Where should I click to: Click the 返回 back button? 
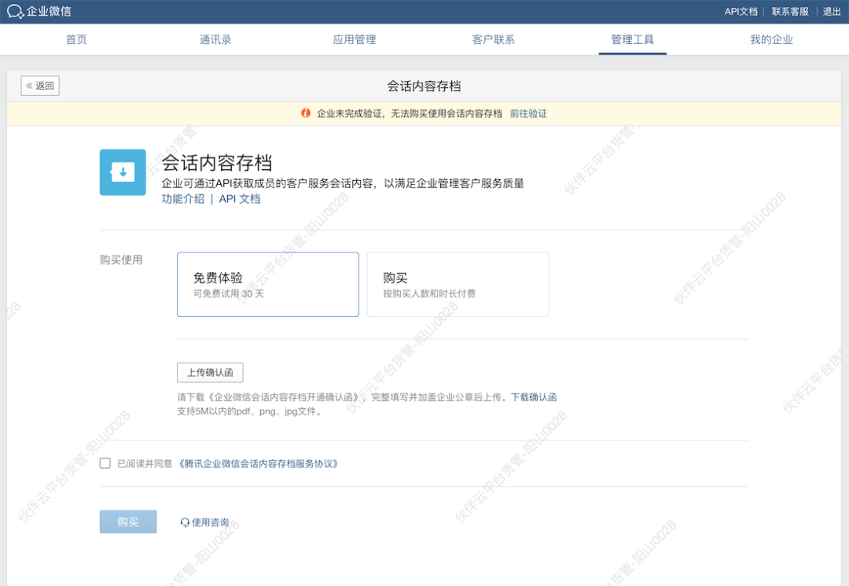(40, 86)
